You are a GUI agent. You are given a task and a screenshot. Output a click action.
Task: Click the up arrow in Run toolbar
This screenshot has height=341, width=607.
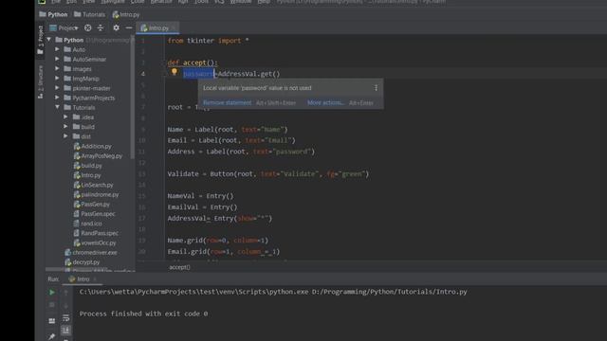click(65, 293)
